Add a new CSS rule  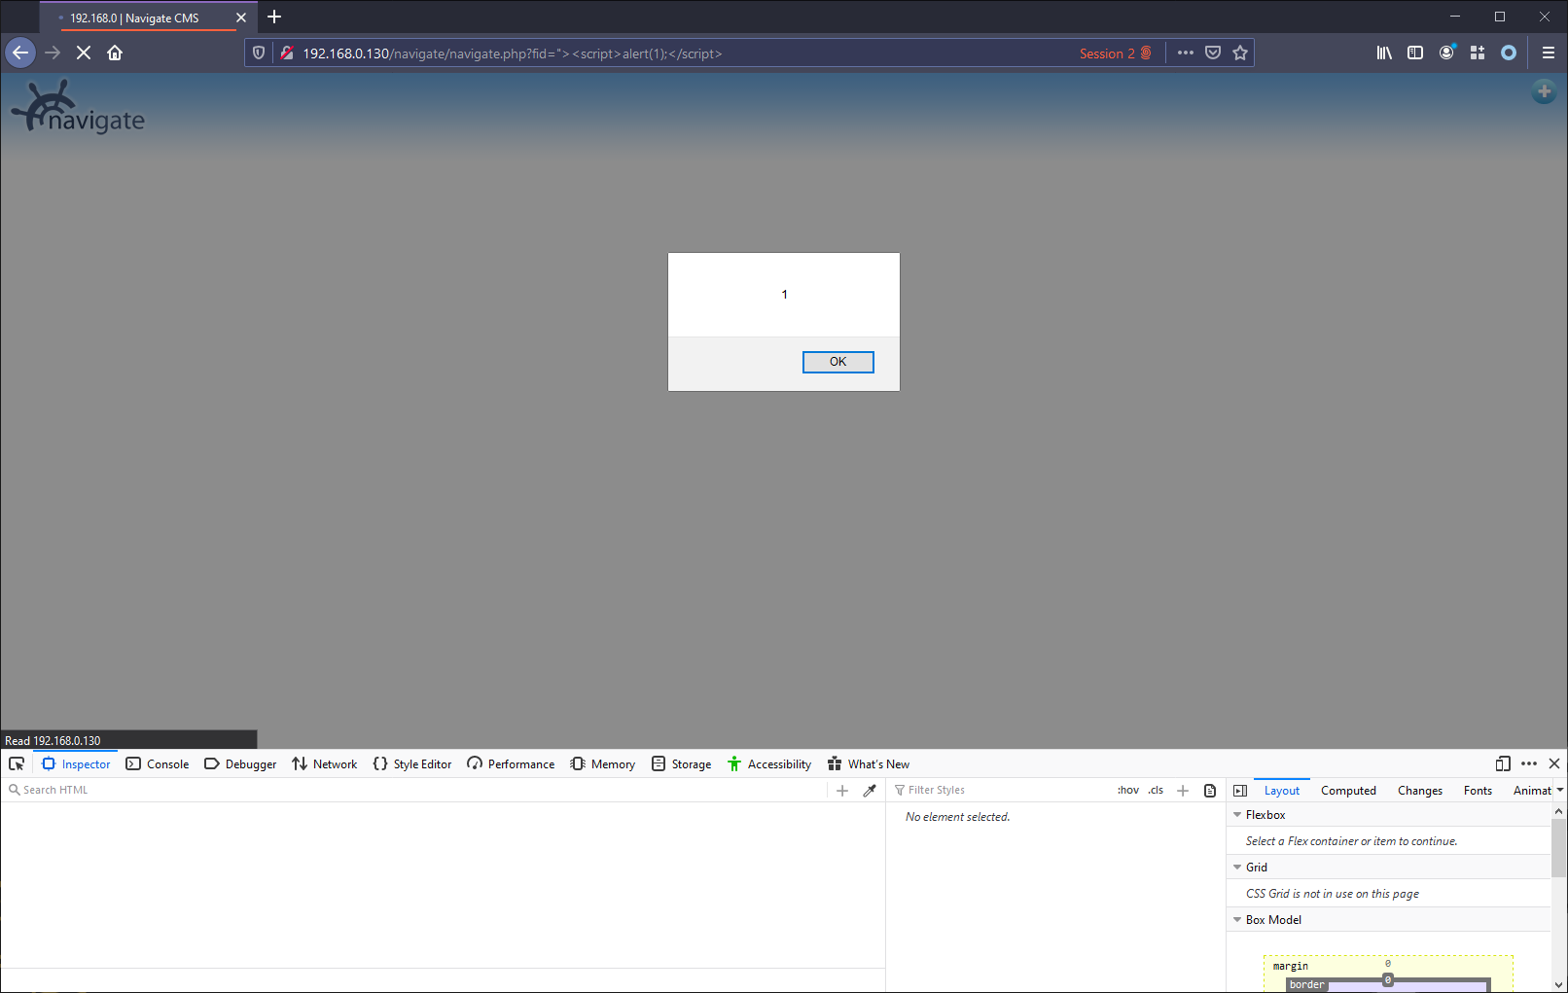pyautogui.click(x=1183, y=791)
